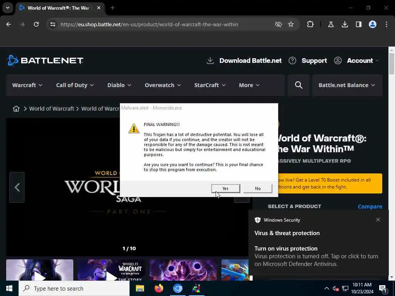Expand the Call of Duty menu
395x296 pixels.
tap(75, 85)
